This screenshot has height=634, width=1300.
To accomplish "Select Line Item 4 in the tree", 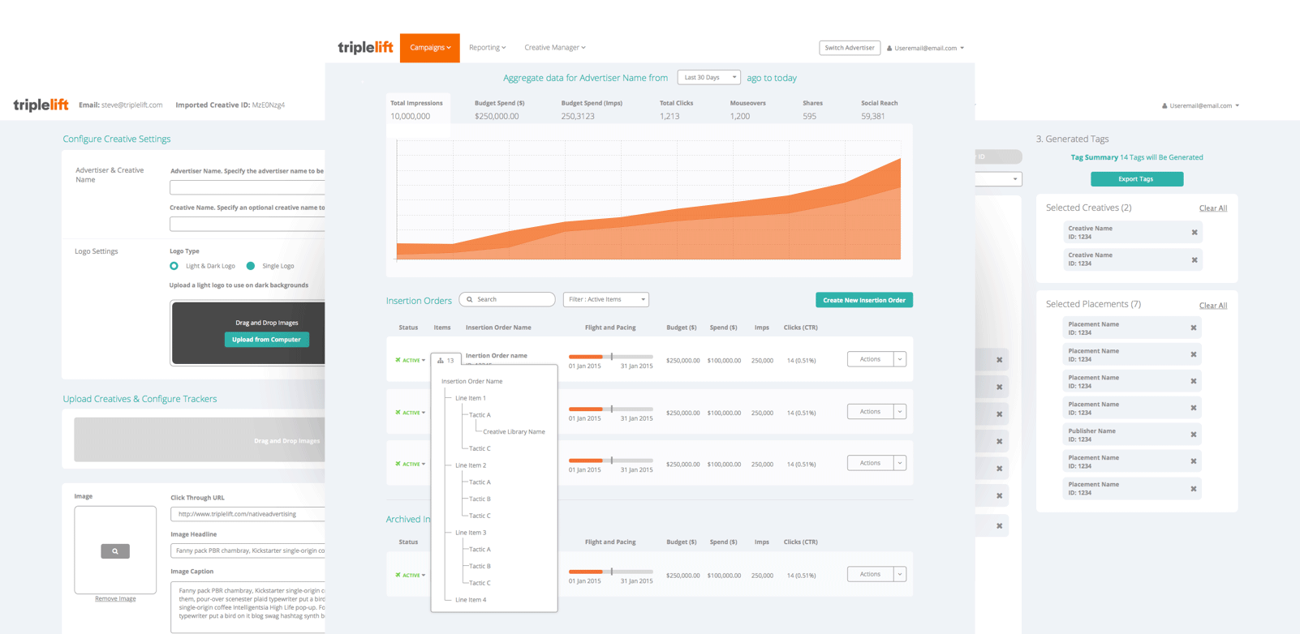I will (471, 600).
